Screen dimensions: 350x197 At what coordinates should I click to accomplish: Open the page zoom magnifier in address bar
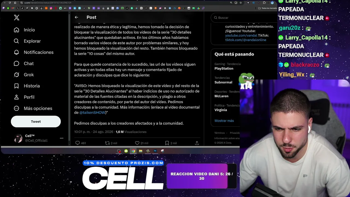coord(231,3)
